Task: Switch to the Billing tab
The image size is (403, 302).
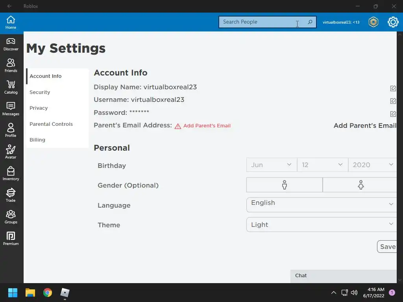Action: point(57,140)
